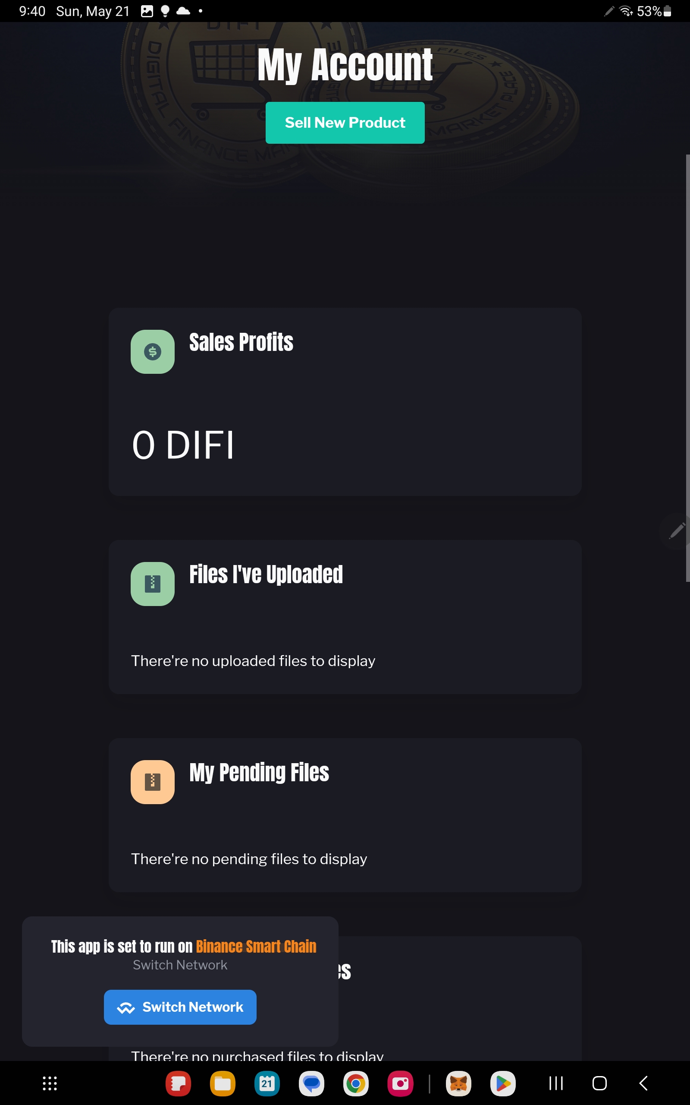
Task: Open the Google Play Store app
Action: (x=503, y=1083)
